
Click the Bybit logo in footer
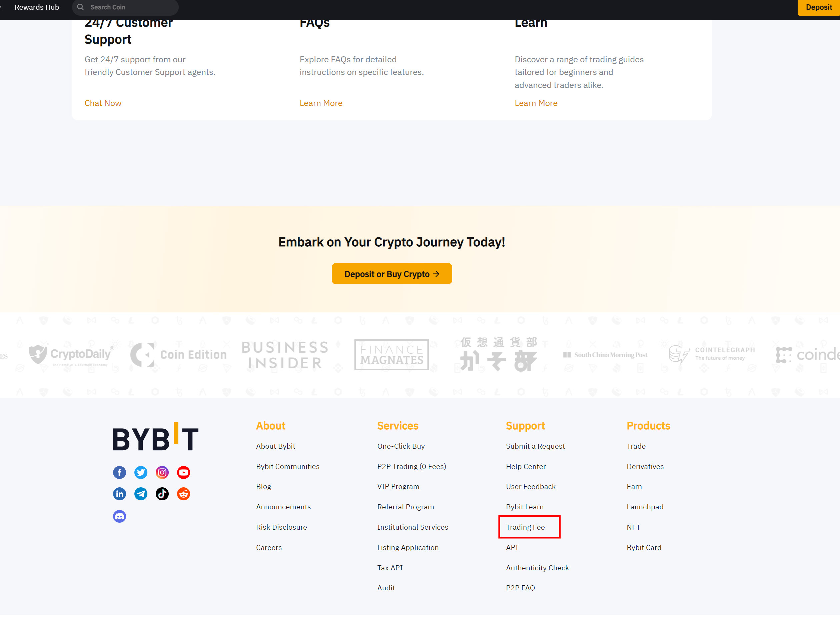tap(155, 437)
